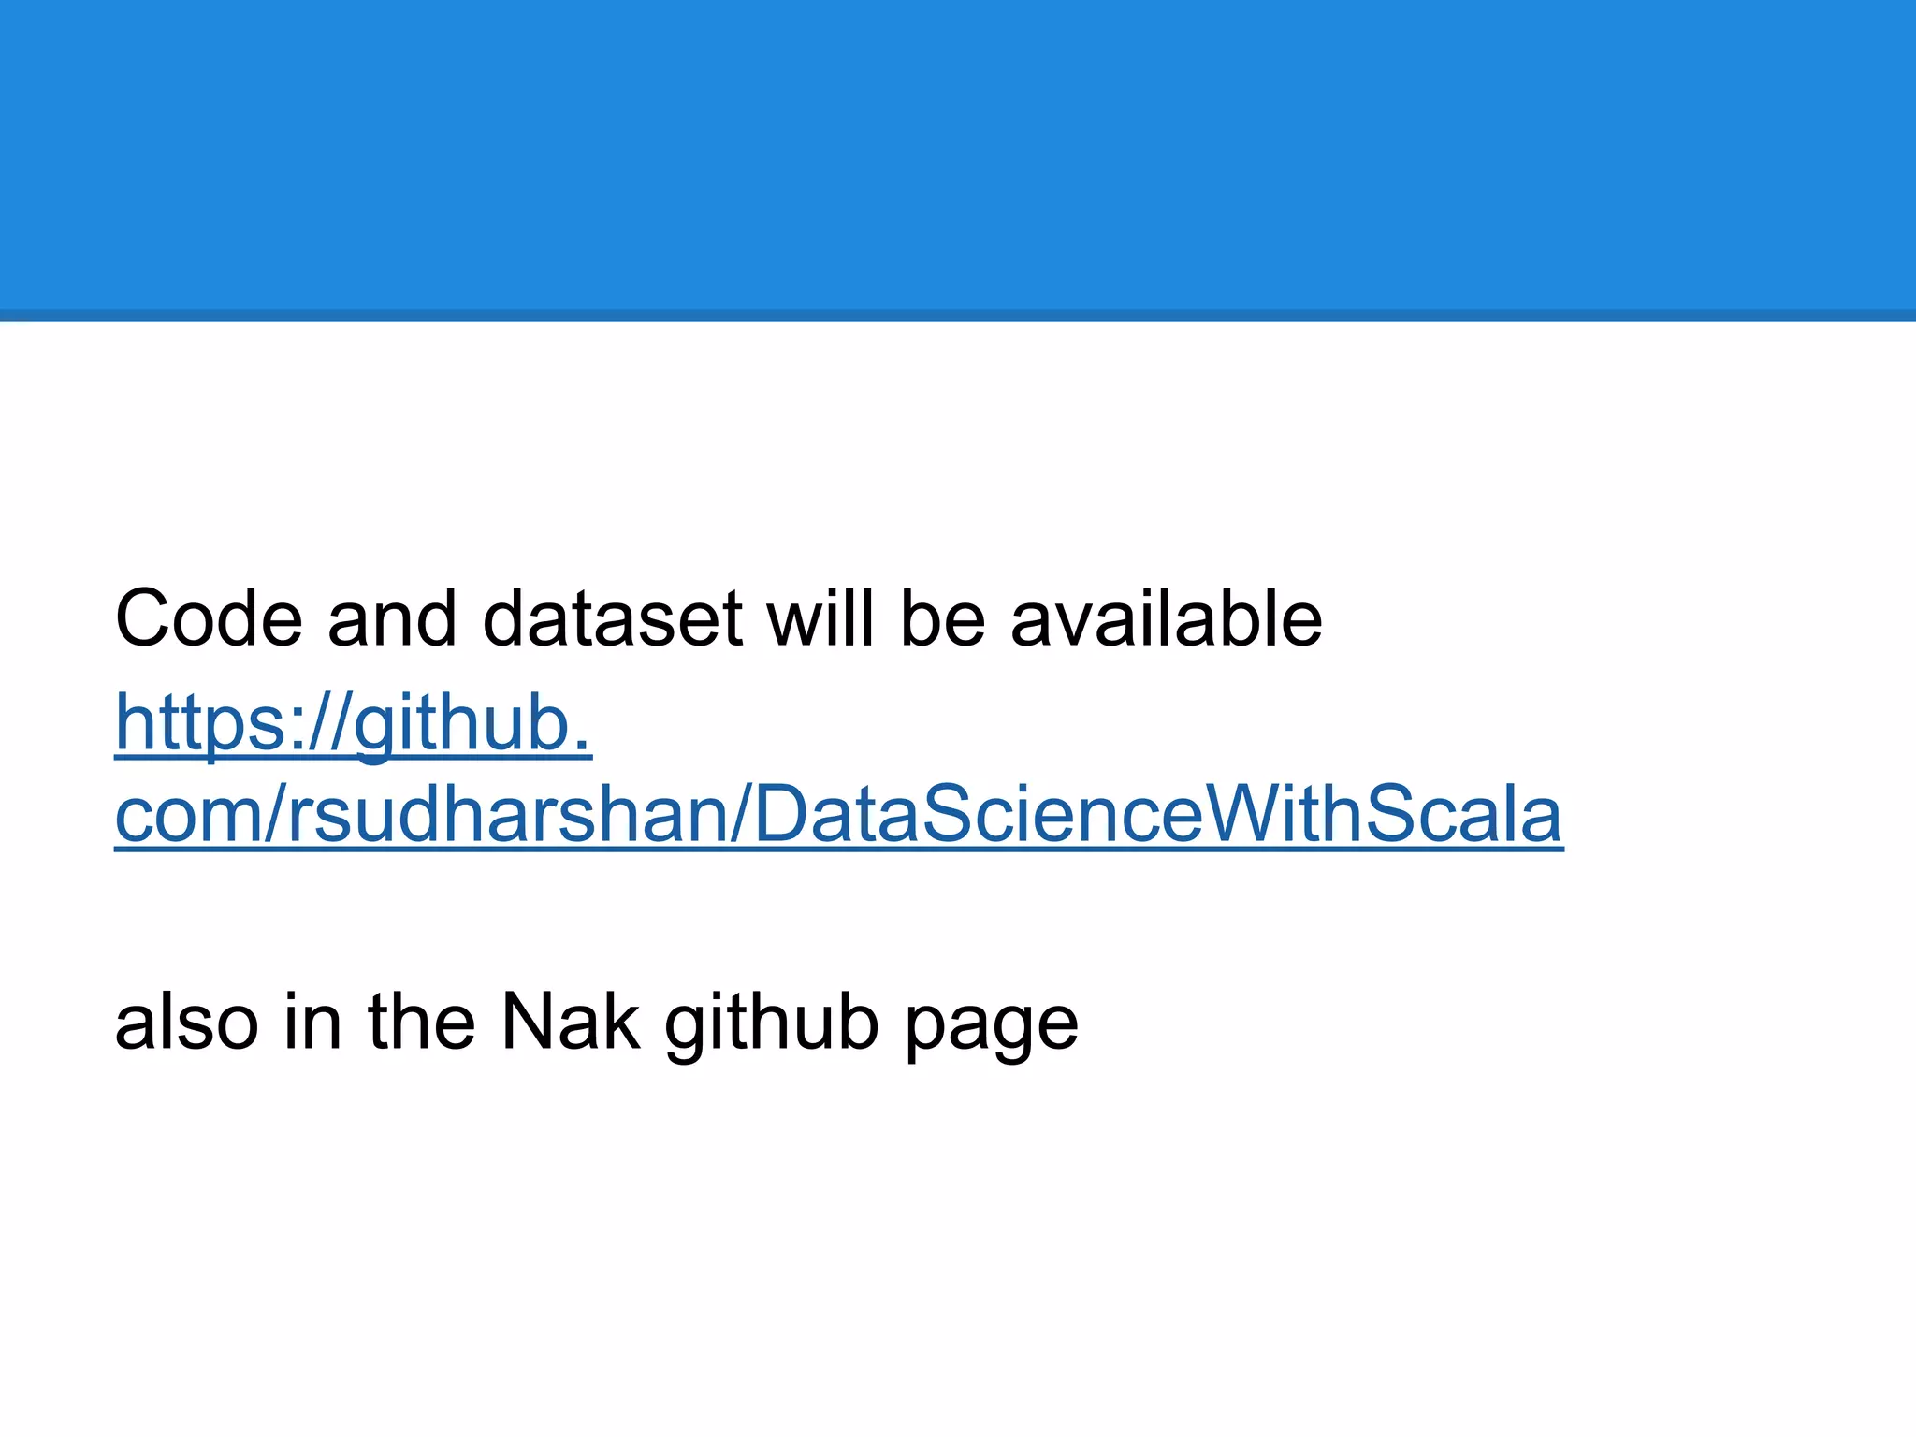Viewport: 1916px width, 1437px height.
Task: Click the "also in the Nak github page" text
Action: pos(596,1023)
